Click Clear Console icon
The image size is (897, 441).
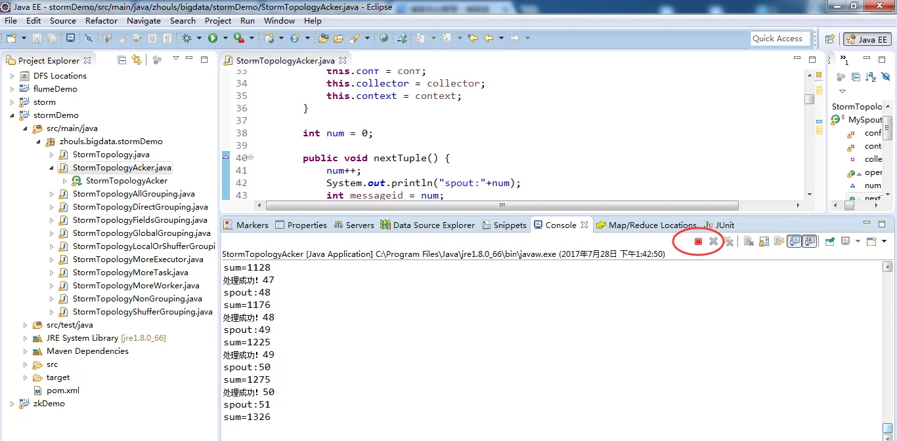coord(749,241)
